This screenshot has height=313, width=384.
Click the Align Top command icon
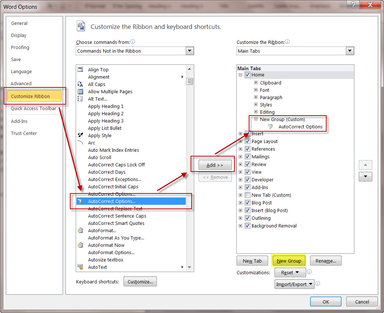tap(80, 69)
